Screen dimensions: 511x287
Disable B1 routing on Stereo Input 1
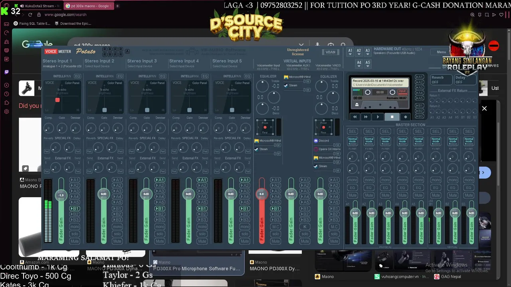click(x=75, y=208)
